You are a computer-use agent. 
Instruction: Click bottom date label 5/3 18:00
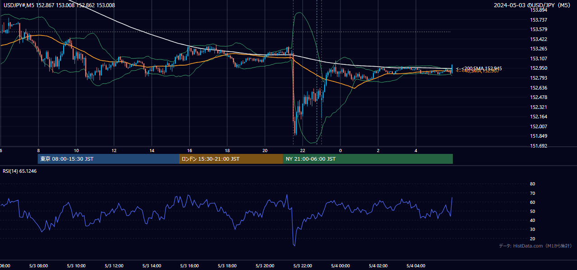228,266
